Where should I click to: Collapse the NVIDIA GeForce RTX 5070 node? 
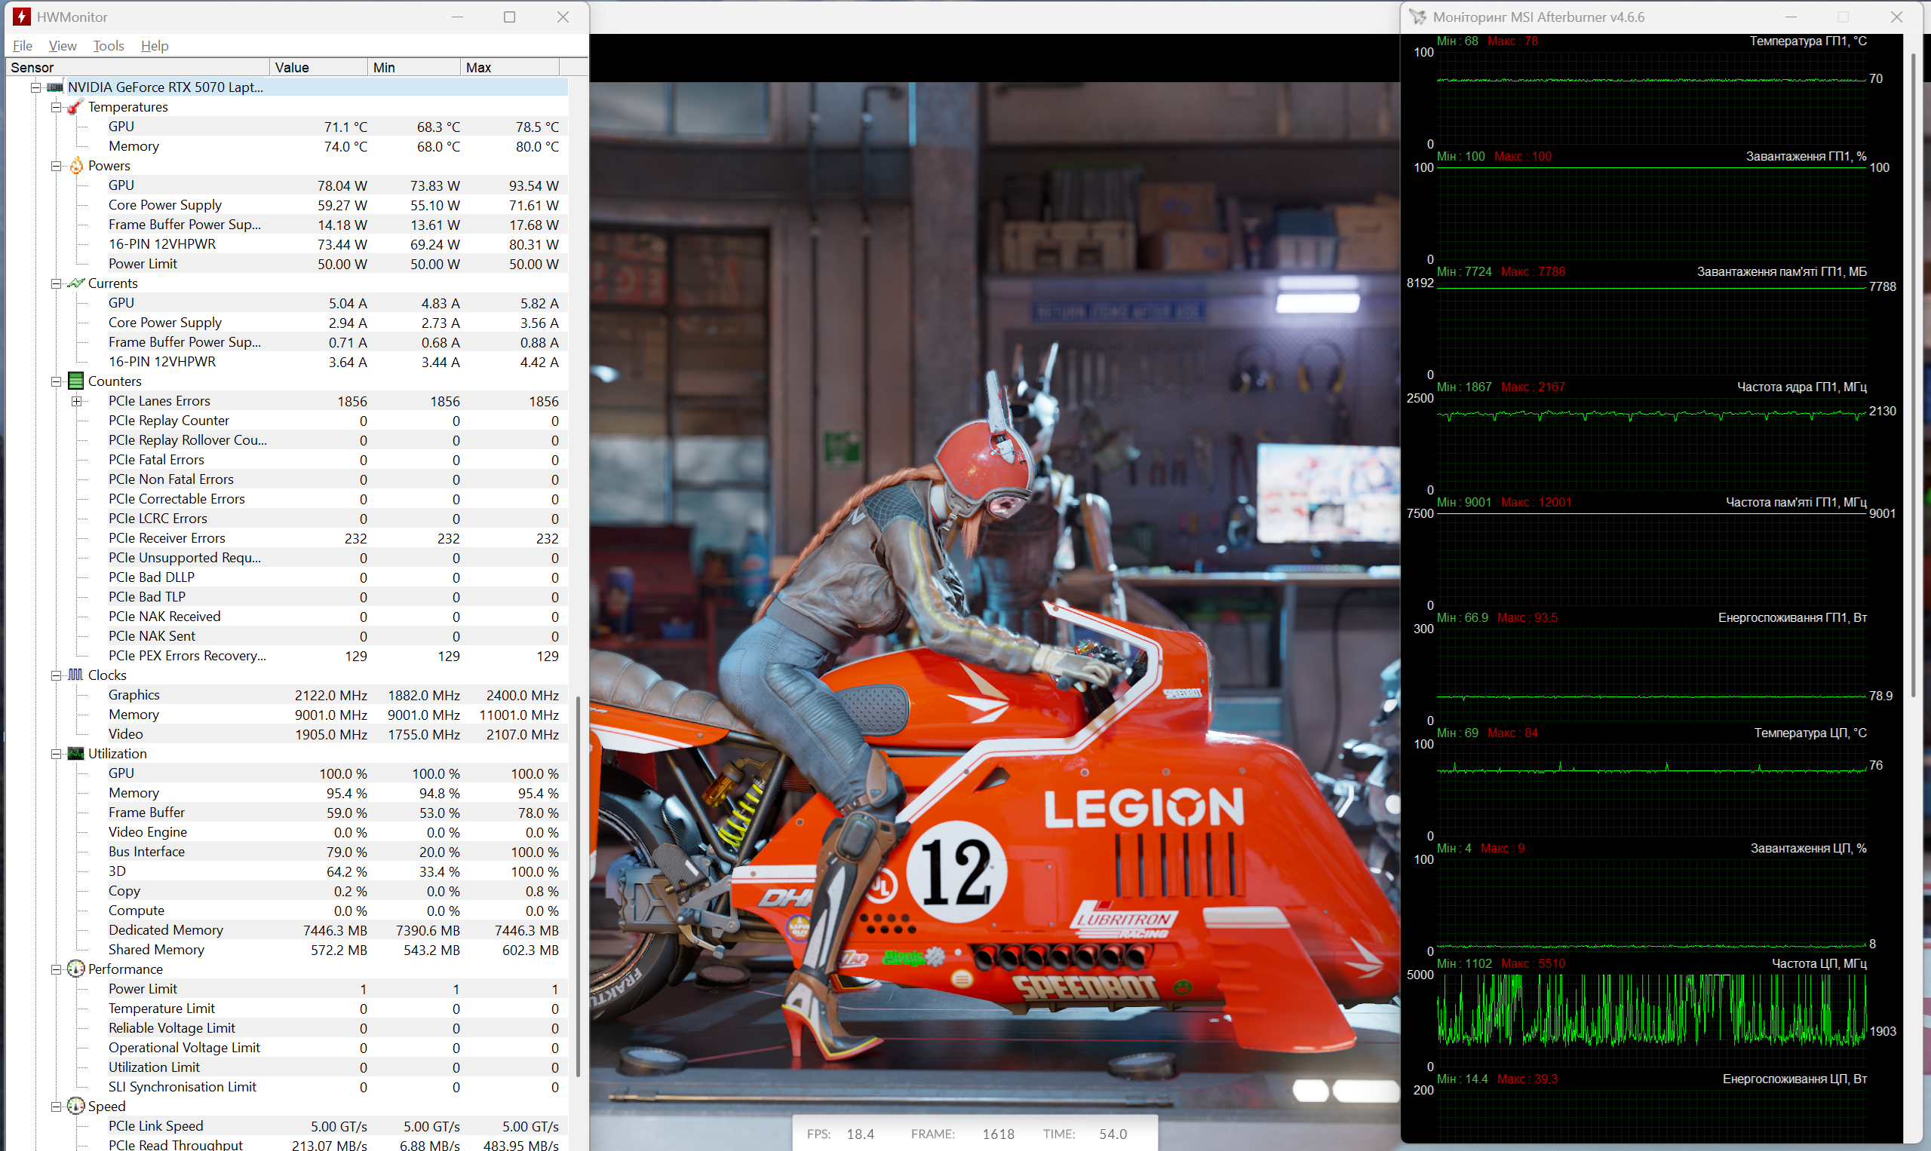35,87
